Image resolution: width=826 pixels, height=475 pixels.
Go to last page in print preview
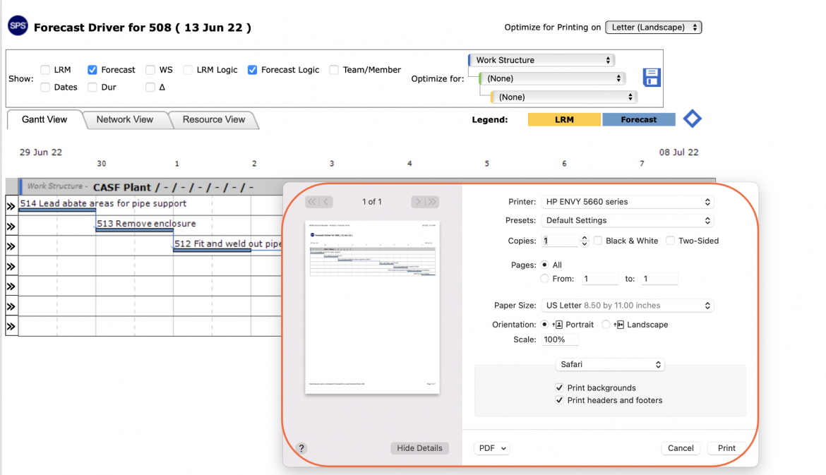click(x=432, y=202)
